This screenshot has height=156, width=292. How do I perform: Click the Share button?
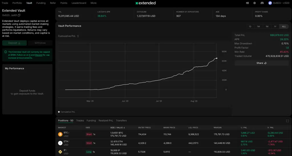(x=261, y=63)
